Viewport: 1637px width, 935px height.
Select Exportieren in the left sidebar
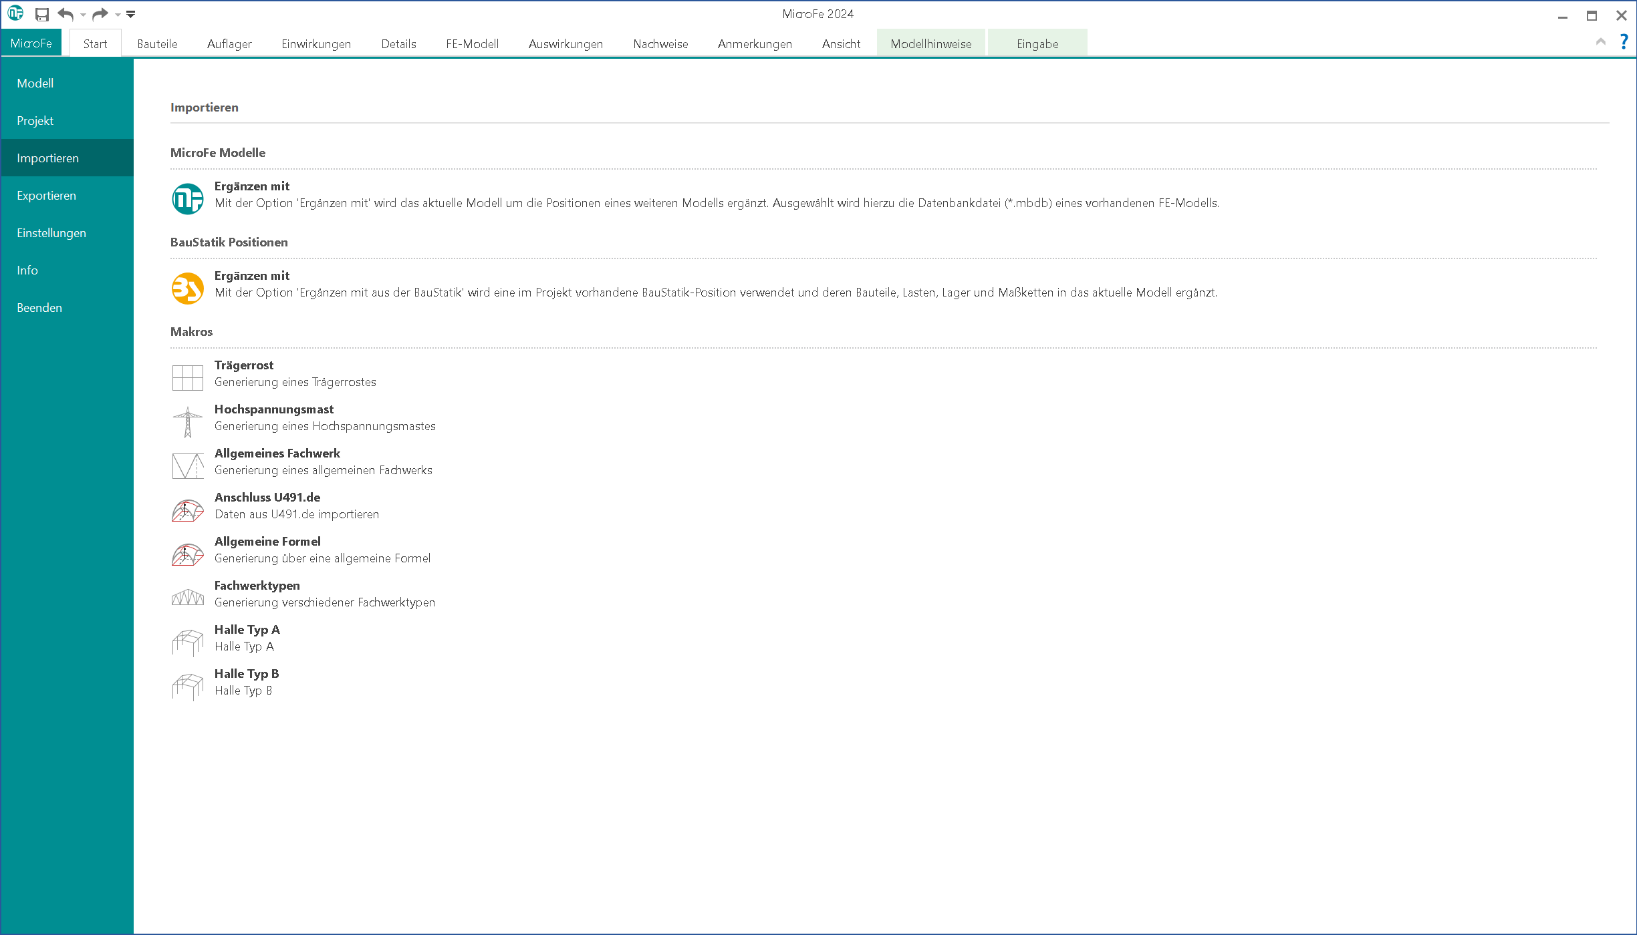[47, 196]
